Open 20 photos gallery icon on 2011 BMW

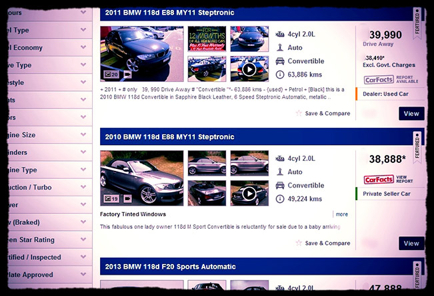[x=111, y=74]
